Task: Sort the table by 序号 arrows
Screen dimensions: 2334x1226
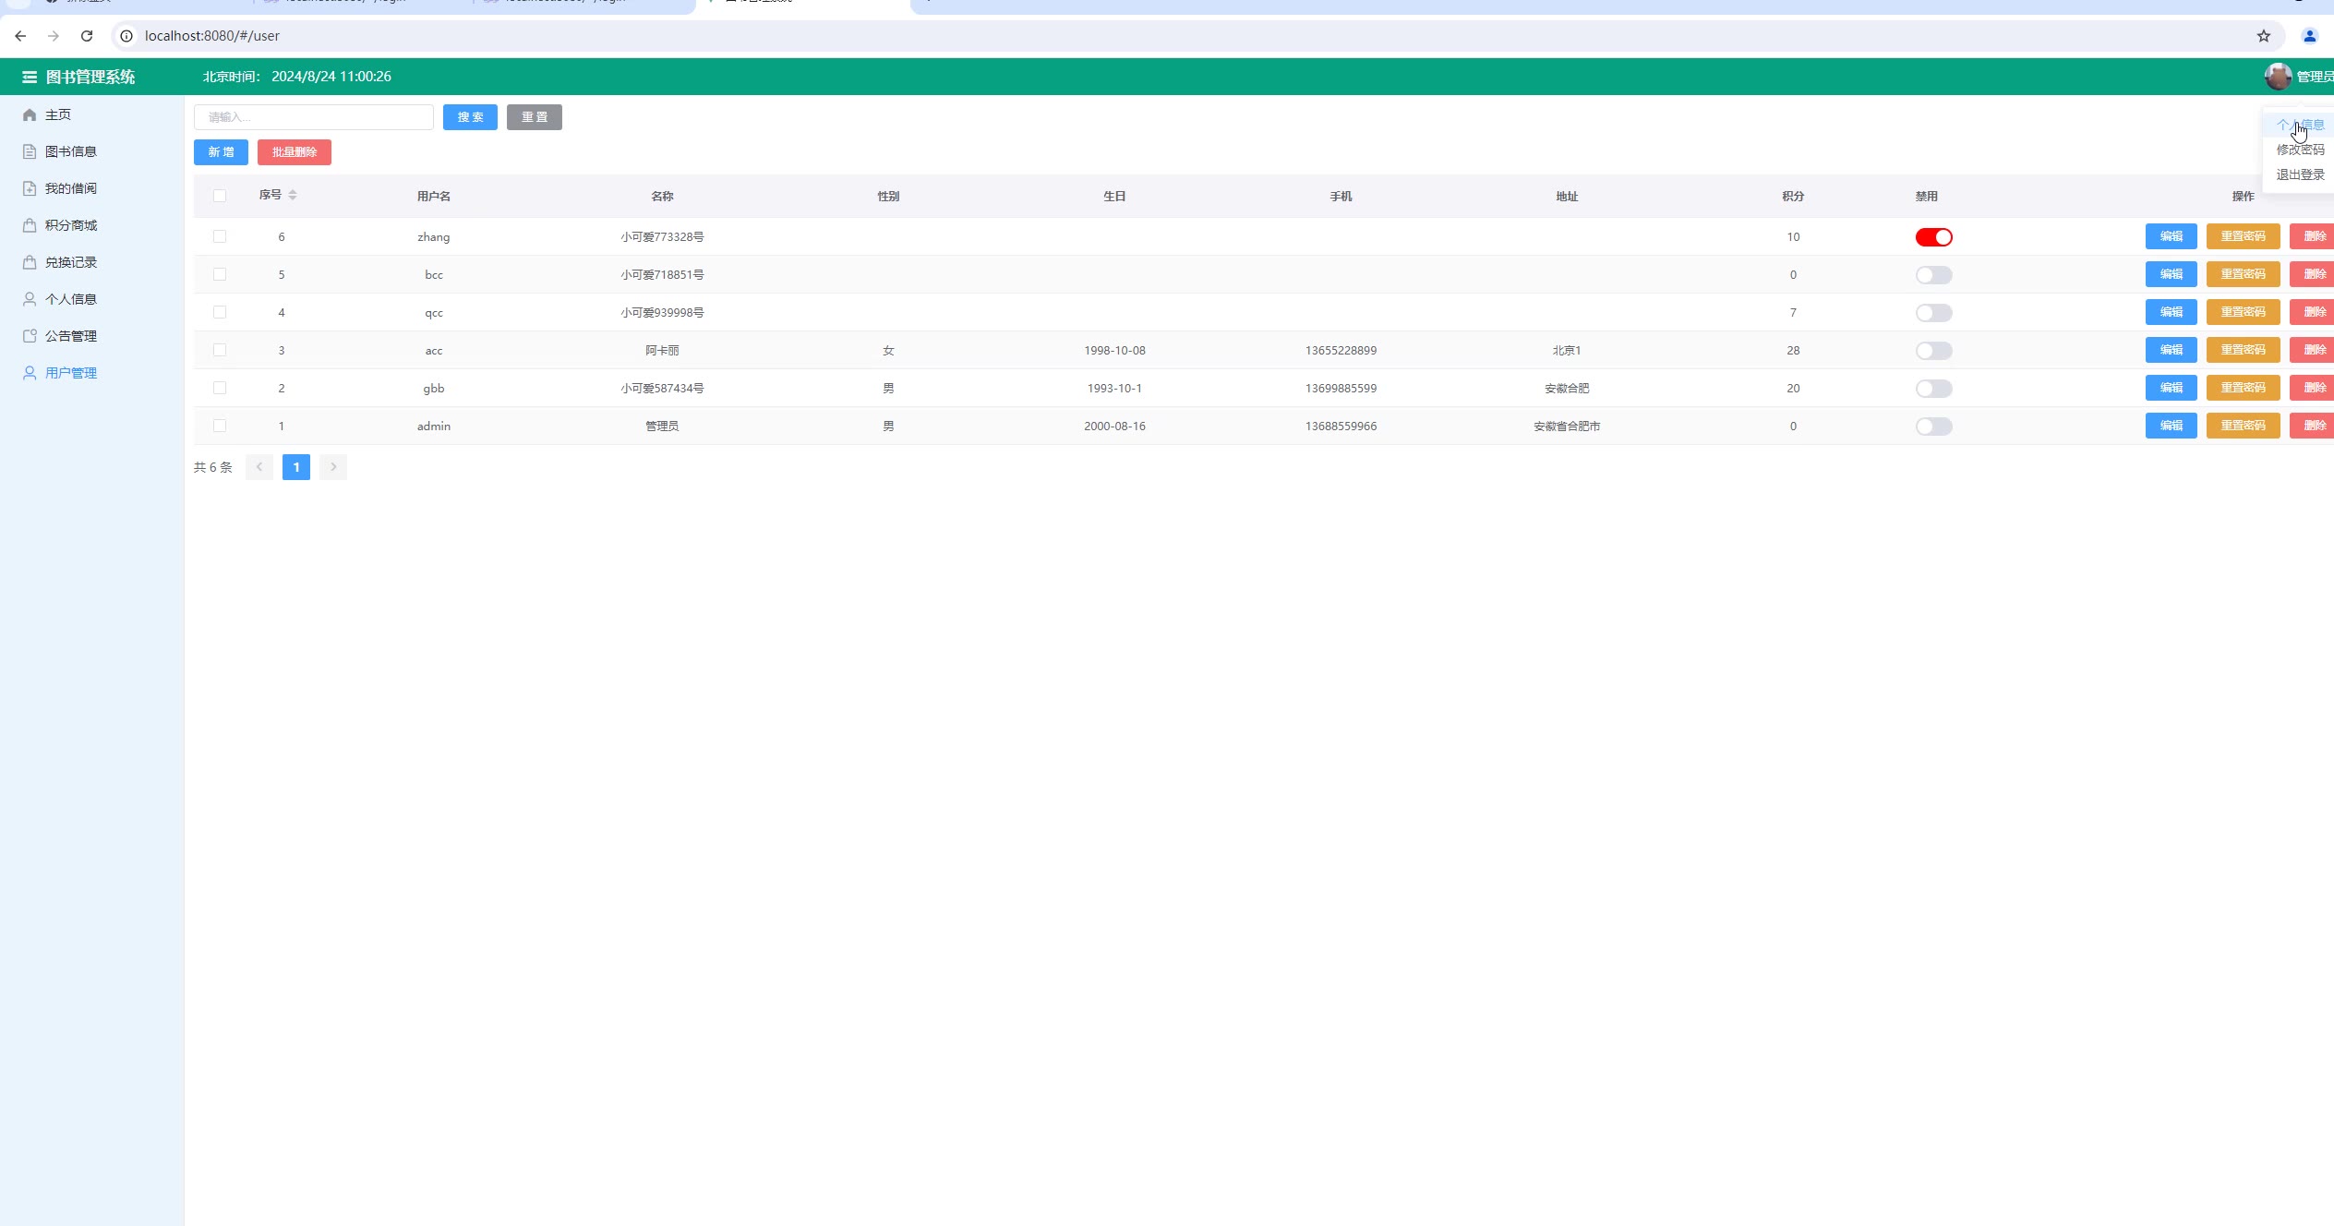Action: (x=293, y=195)
